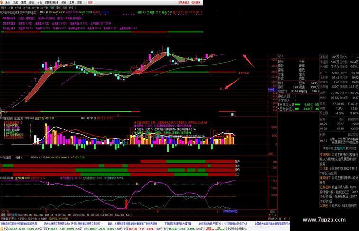359x231 pixels.
Task: Select the 指标 tab at bottom
Action: (3, 215)
